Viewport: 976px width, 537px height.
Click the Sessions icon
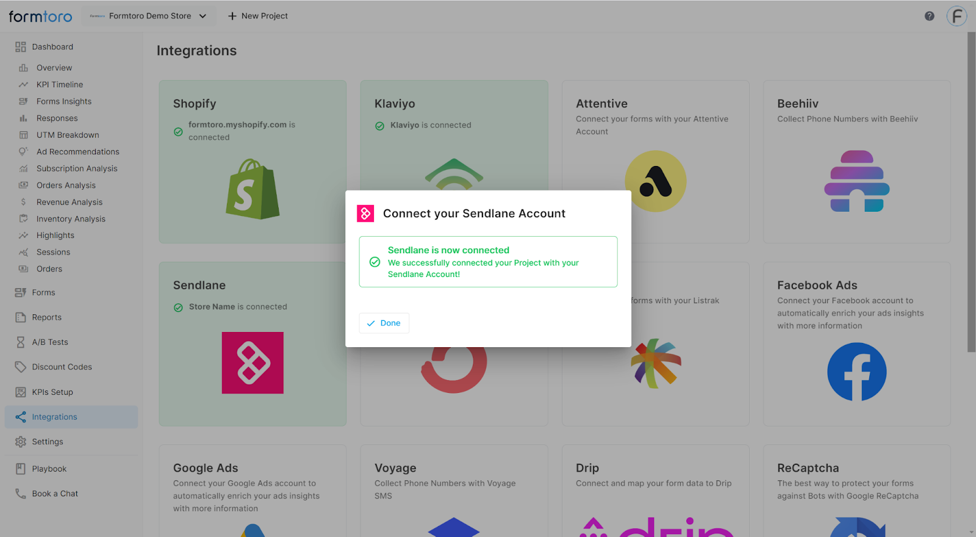click(23, 252)
